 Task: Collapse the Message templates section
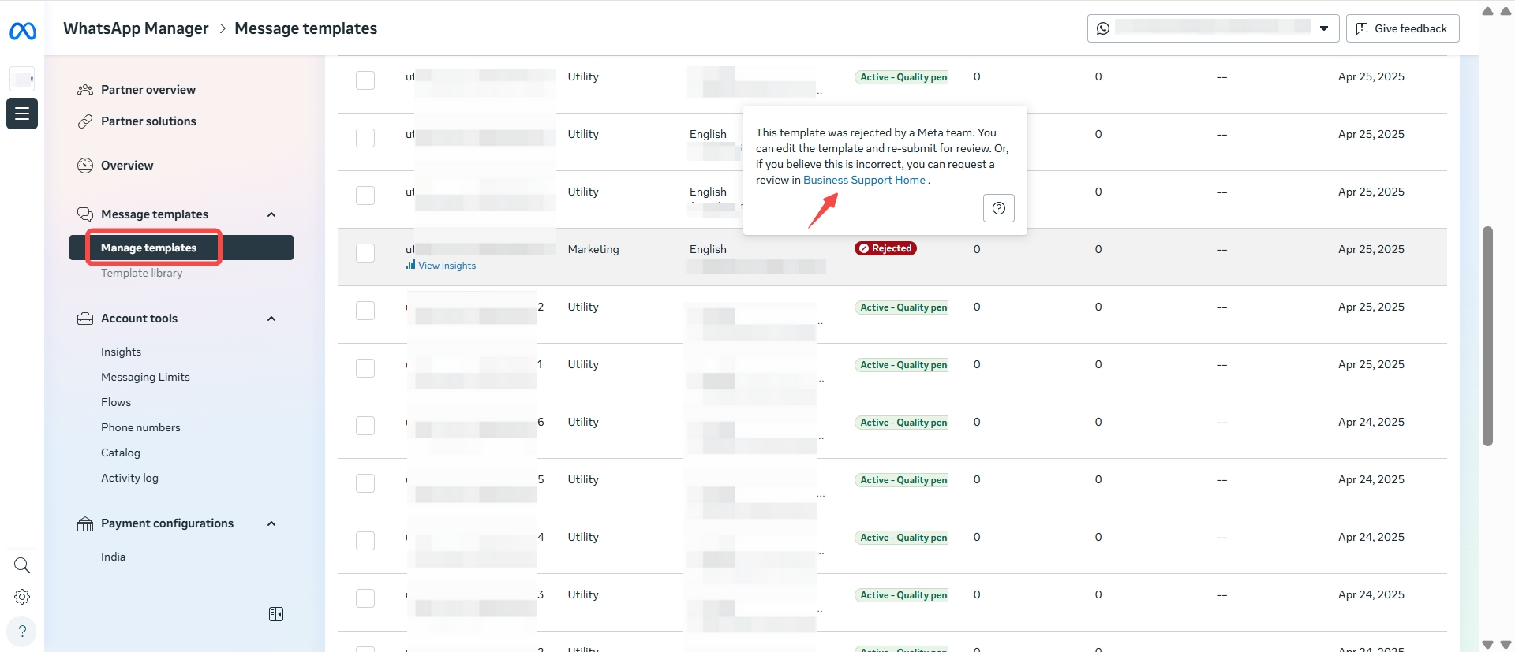271,214
